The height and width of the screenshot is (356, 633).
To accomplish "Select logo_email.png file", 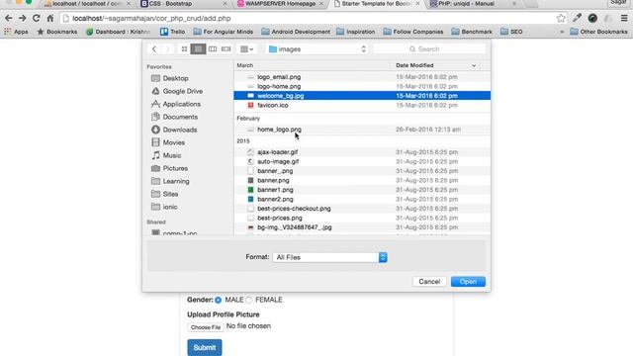I will click(362, 77).
